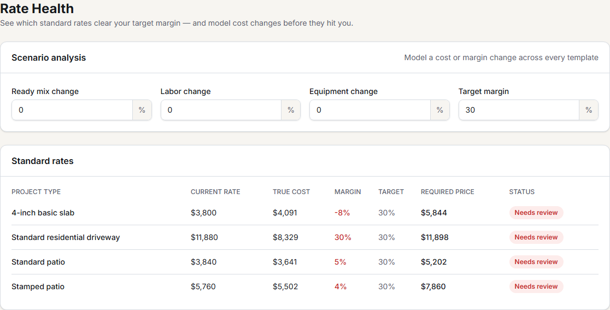Click the Rate Health page title
Image resolution: width=610 pixels, height=310 pixels.
(37, 8)
